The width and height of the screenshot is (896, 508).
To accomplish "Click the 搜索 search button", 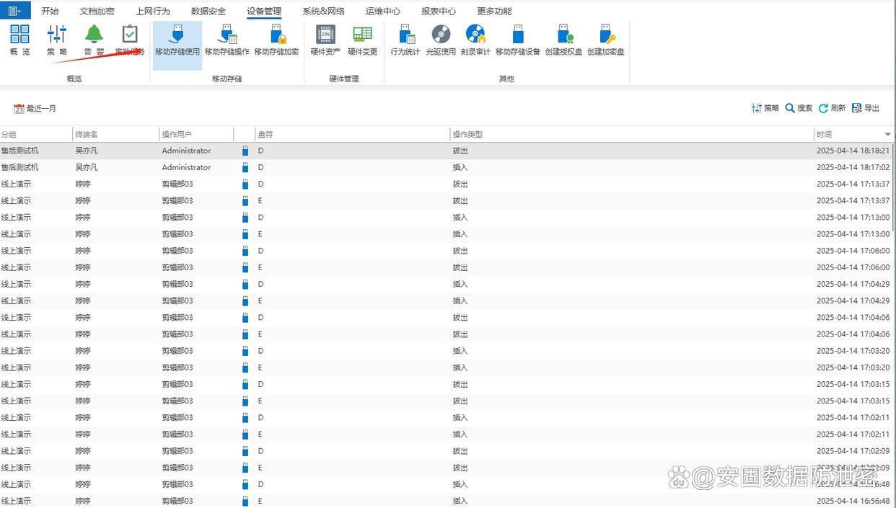I will coord(799,108).
